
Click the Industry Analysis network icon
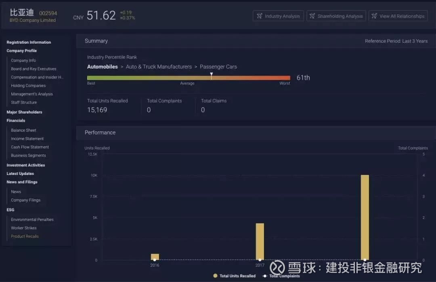(260, 16)
